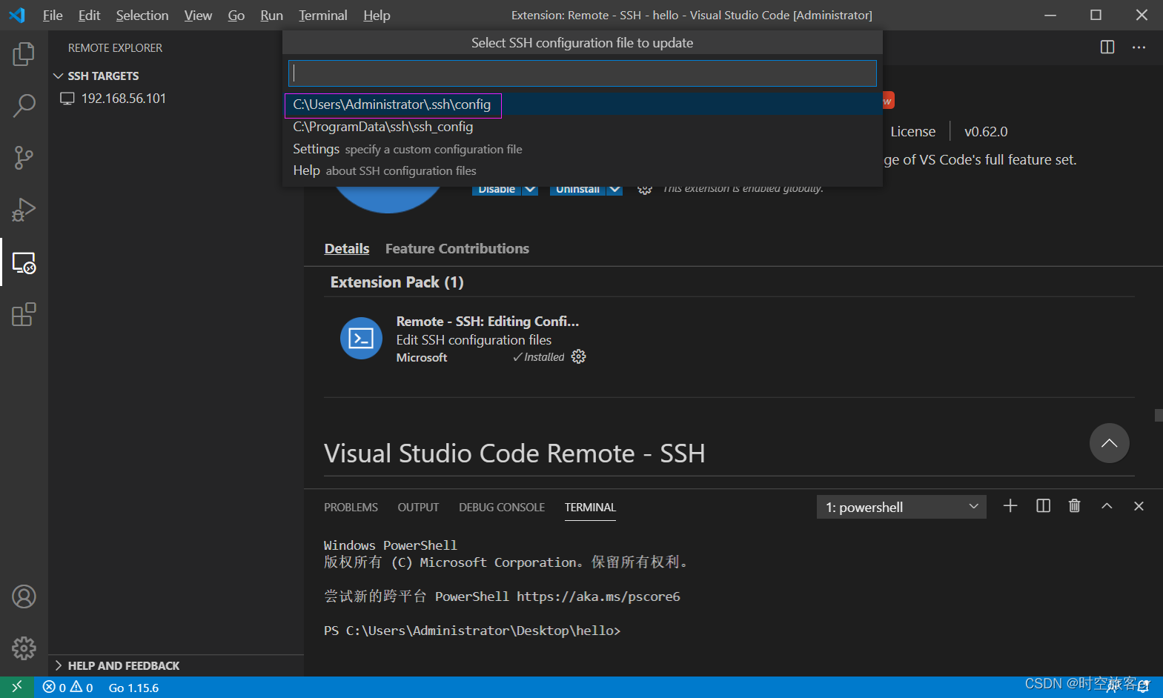This screenshot has height=698, width=1163.
Task: Click the PowerShell terminal prompt line
Action: 472,631
